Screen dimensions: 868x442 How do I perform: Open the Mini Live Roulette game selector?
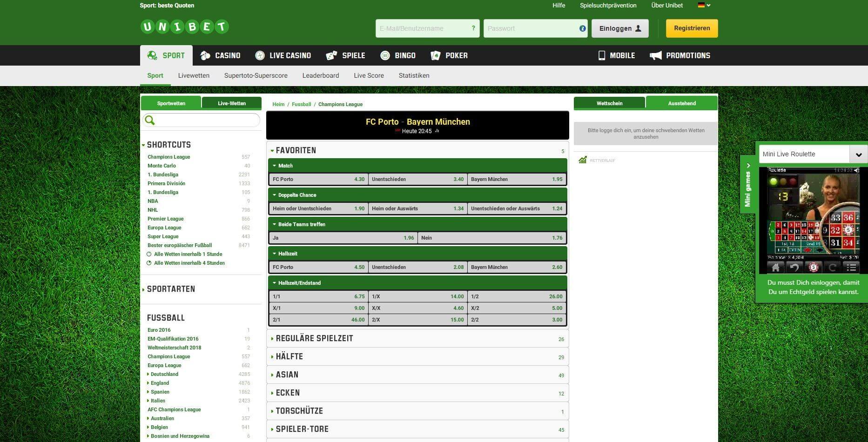(859, 154)
